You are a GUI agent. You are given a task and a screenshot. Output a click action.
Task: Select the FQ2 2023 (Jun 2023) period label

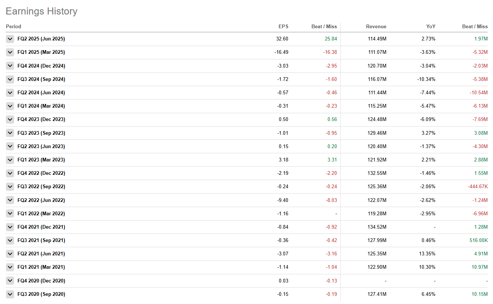click(41, 147)
